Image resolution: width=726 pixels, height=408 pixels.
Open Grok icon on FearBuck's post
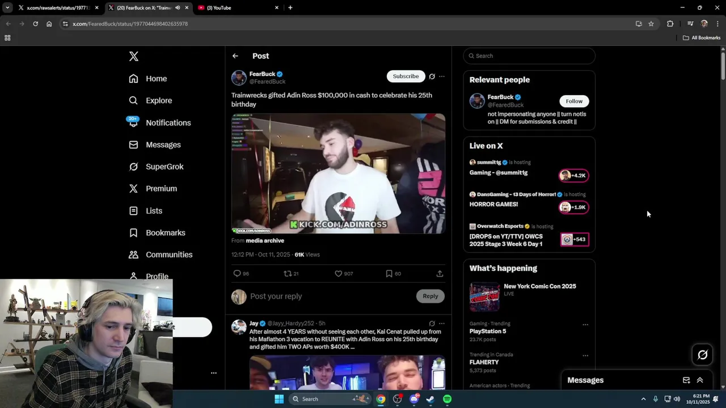[432, 76]
